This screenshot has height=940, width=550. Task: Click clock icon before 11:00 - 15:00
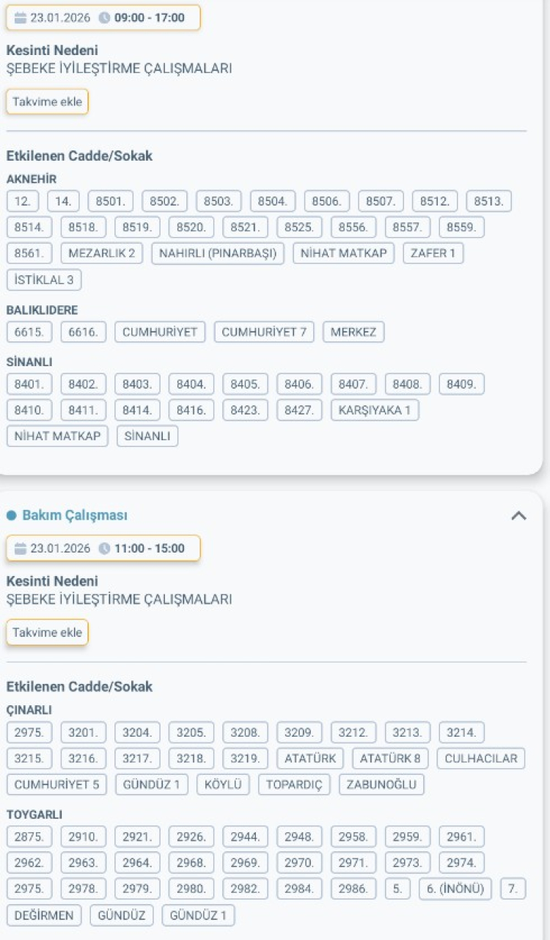tap(104, 548)
